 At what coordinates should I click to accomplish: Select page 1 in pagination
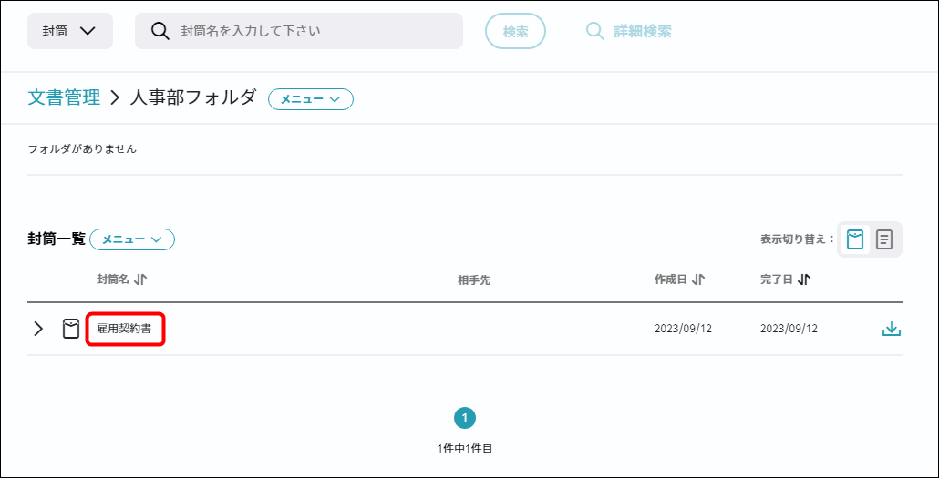click(x=465, y=418)
